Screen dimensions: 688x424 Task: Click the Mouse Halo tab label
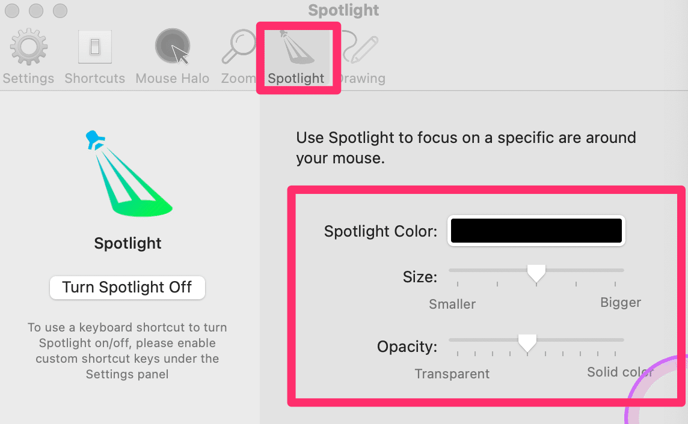click(x=173, y=79)
